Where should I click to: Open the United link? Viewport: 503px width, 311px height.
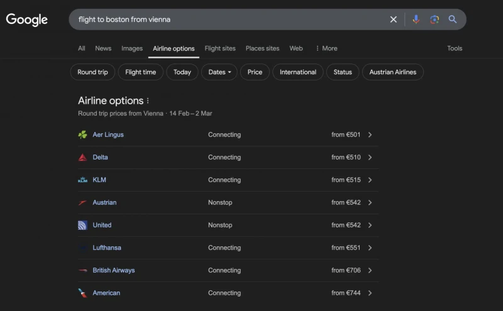coord(102,225)
